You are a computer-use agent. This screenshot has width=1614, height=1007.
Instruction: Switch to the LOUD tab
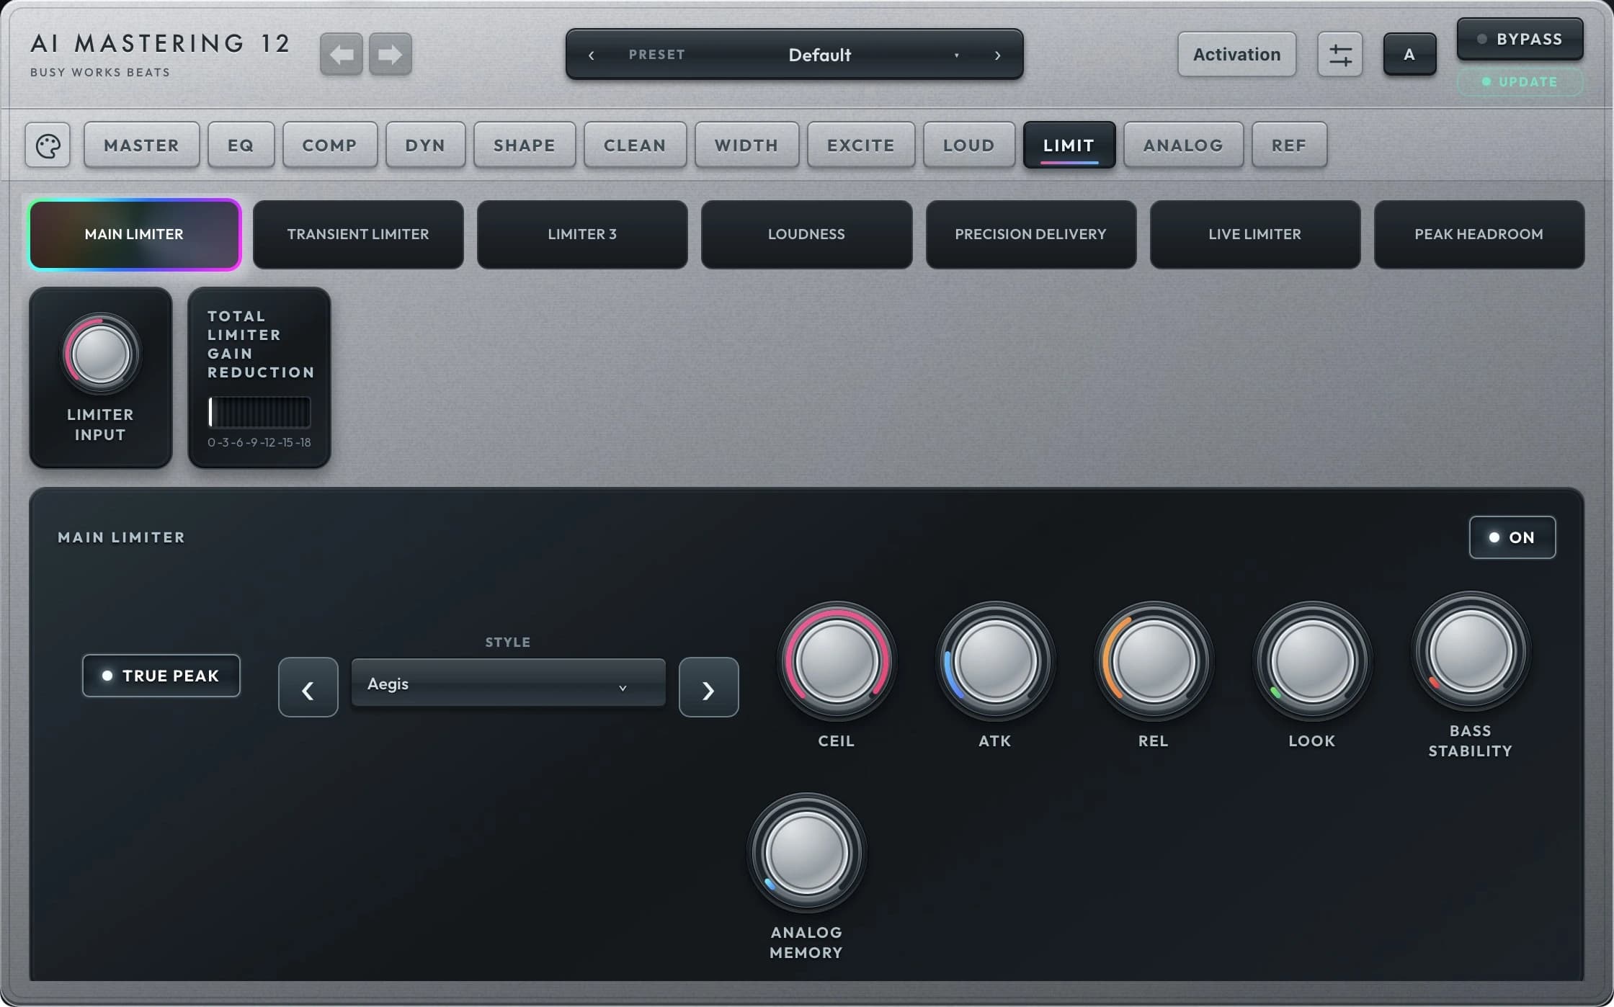[x=969, y=146]
